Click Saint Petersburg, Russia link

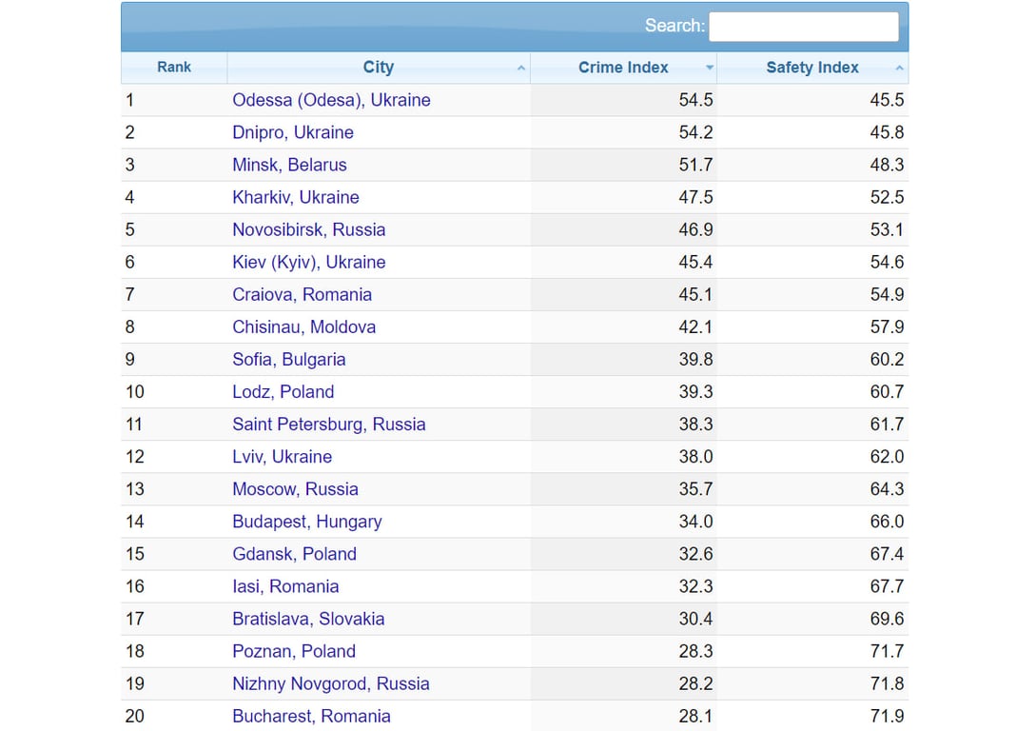coord(329,425)
